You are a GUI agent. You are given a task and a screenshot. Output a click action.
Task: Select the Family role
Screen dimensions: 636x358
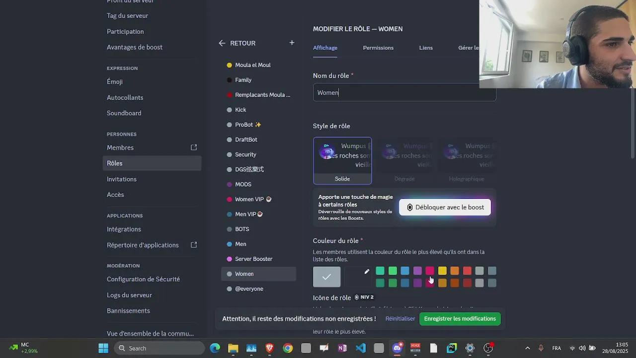(x=258, y=80)
